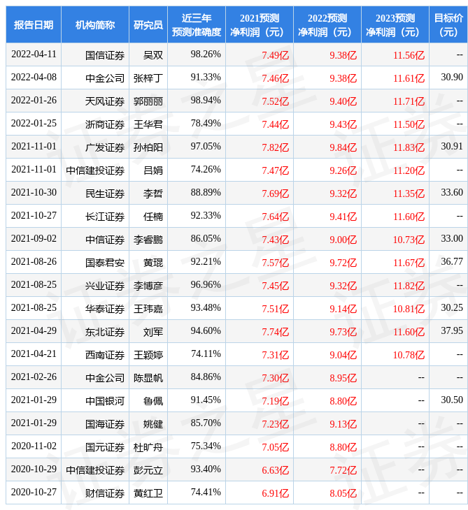Click the 8.05亿 forecast value
468x510 pixels.
[x=343, y=494]
